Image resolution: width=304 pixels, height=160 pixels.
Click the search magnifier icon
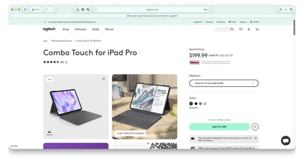tap(232, 29)
